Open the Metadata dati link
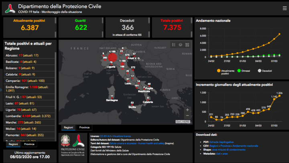Image resolution: width=289 pixels, height=163 pixels. pyautogui.click(x=218, y=154)
